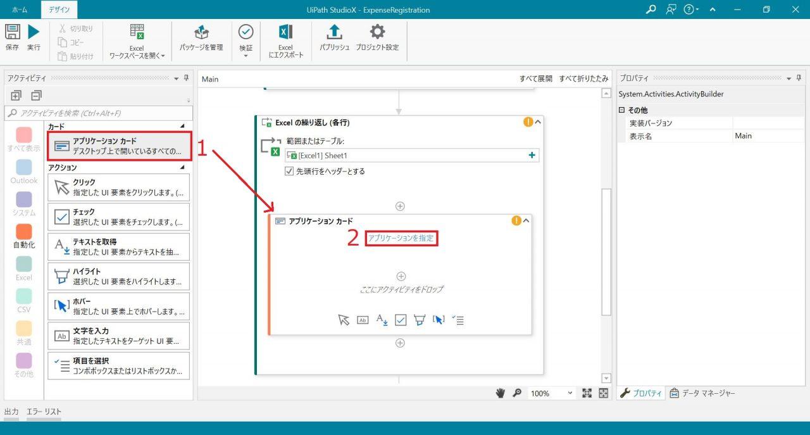Open the 100% zoom dropdown
Screen dimensions: 810x435
click(551, 393)
